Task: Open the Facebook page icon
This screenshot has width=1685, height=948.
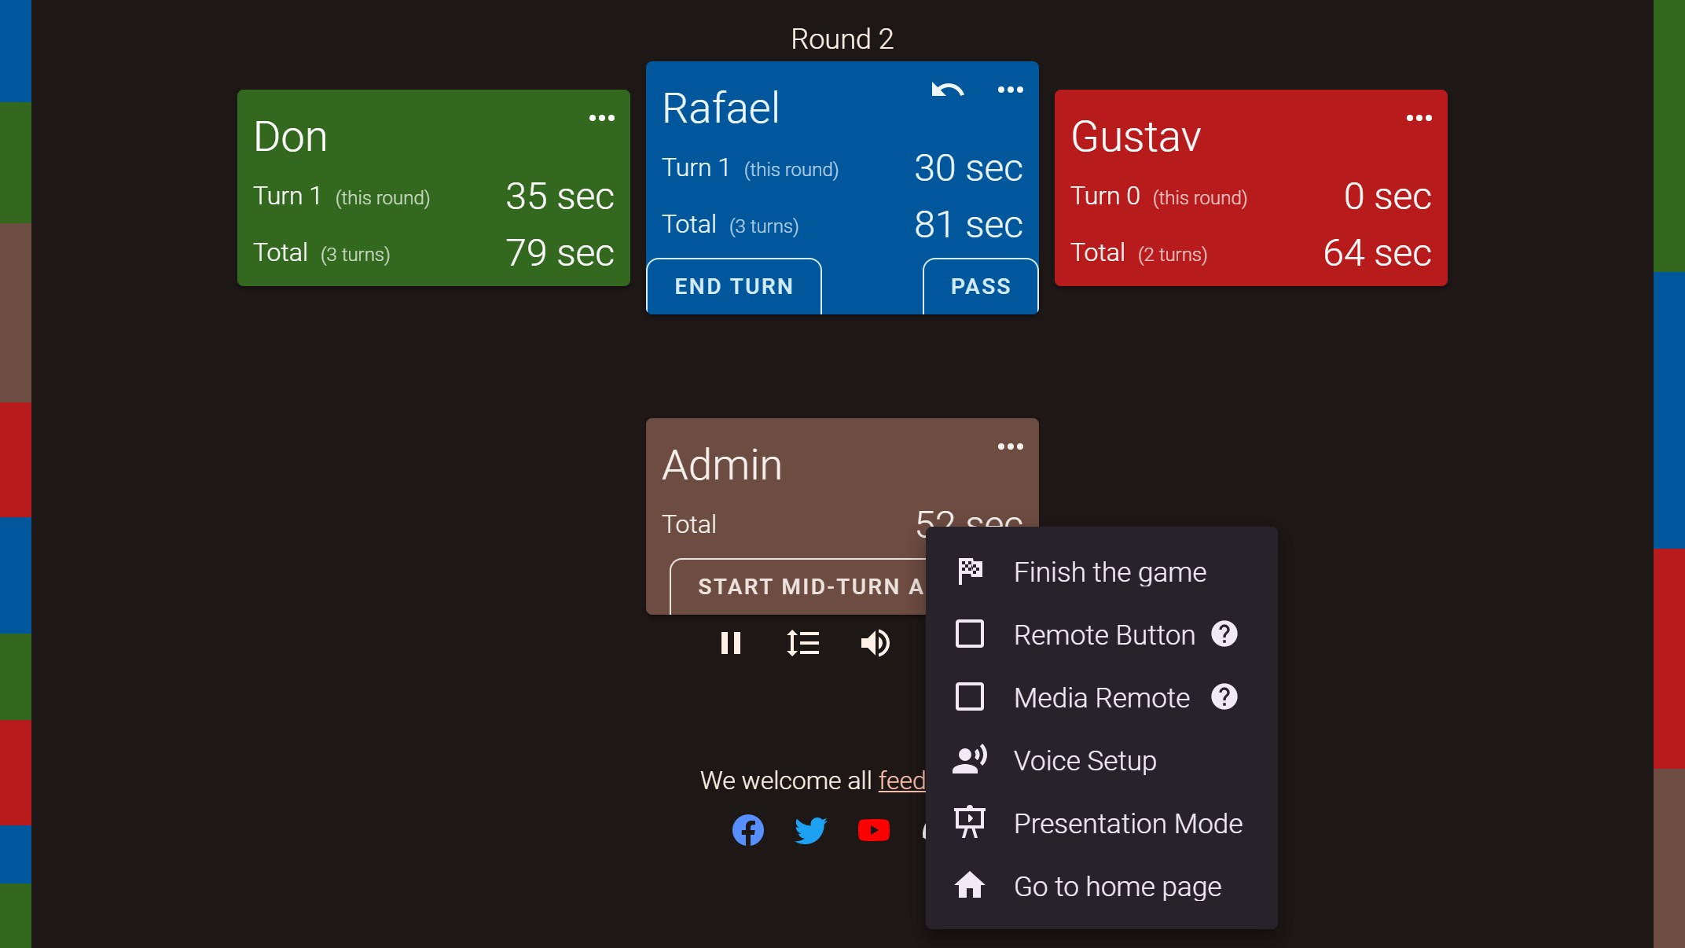Action: (747, 830)
